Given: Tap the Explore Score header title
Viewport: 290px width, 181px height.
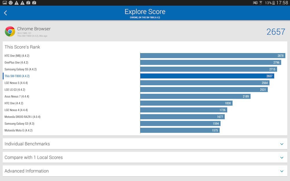Looking at the screenshot, I should point(145,12).
